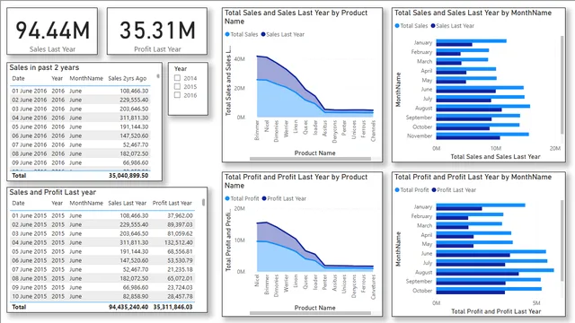Select sales value 52,467.70 for 07 June 2016
575x323 pixels.
pyautogui.click(x=136, y=145)
